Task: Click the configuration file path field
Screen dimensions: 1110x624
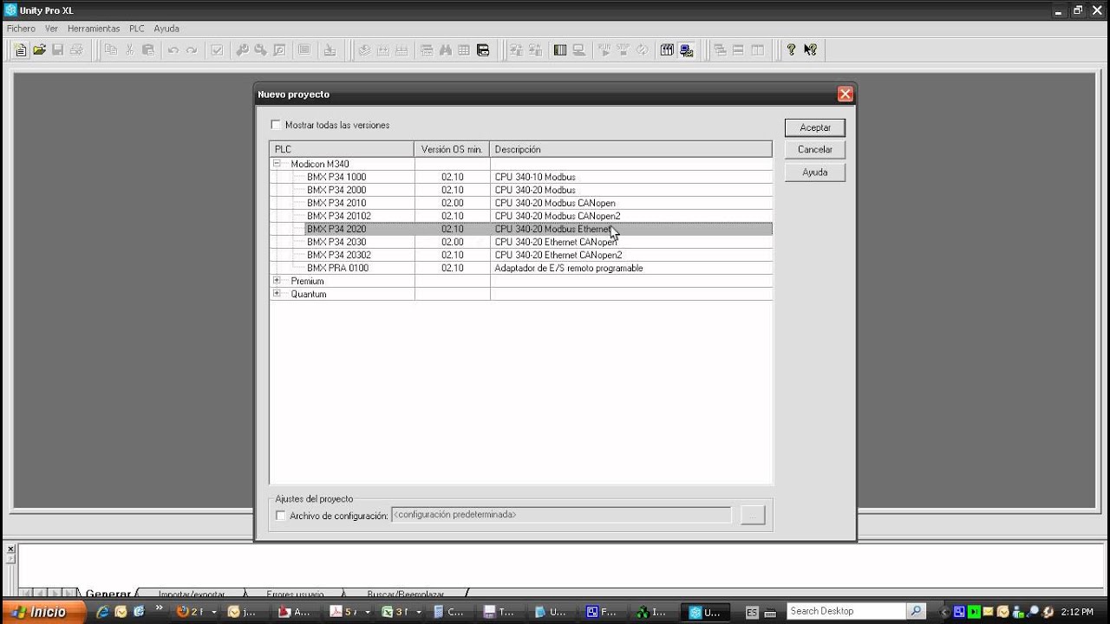Action: click(x=561, y=515)
